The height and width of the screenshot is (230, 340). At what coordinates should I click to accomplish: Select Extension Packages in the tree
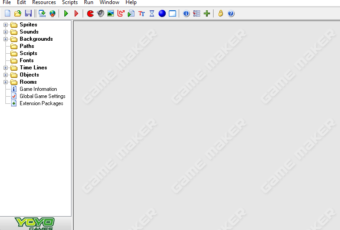tap(41, 103)
